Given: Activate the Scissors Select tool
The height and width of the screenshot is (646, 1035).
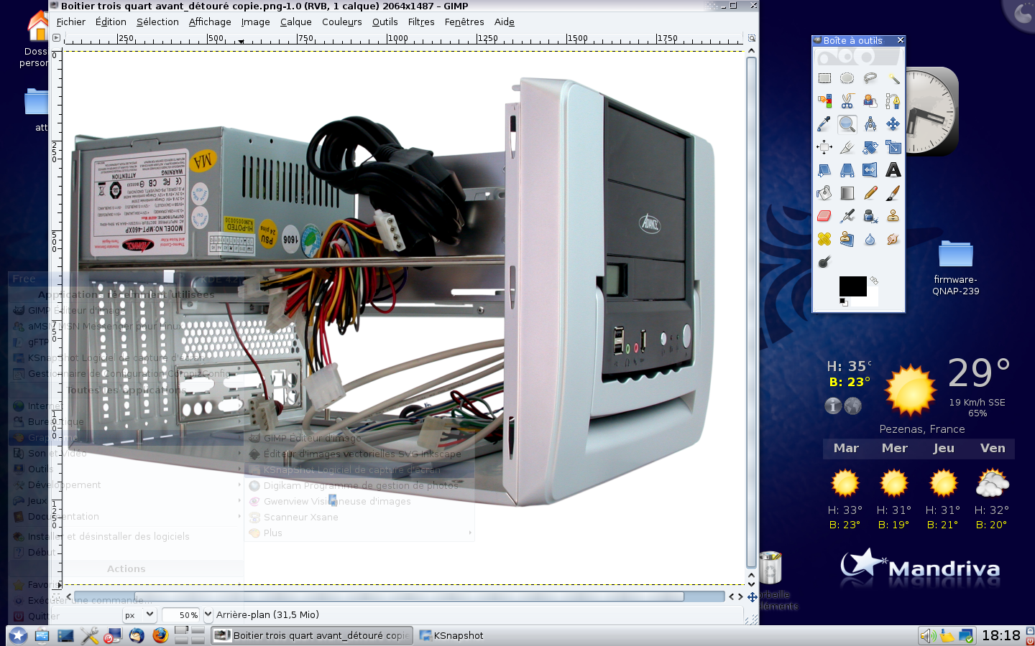Looking at the screenshot, I should click(x=847, y=101).
